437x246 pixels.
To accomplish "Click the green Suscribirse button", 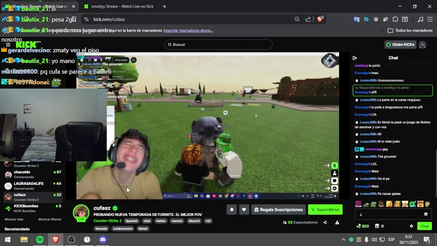I will (x=325, y=209).
